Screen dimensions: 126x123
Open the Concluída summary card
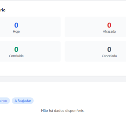point(30,51)
